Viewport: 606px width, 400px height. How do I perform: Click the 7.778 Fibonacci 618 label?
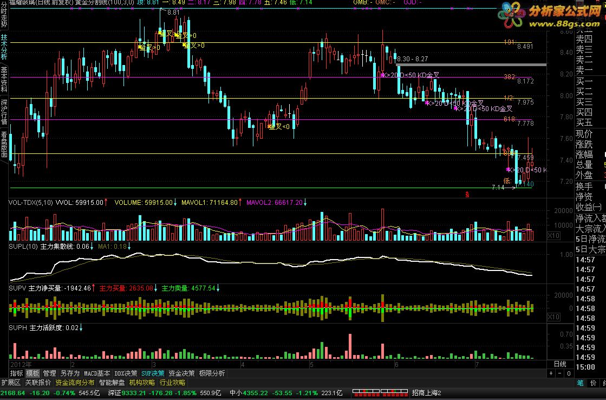coord(525,124)
